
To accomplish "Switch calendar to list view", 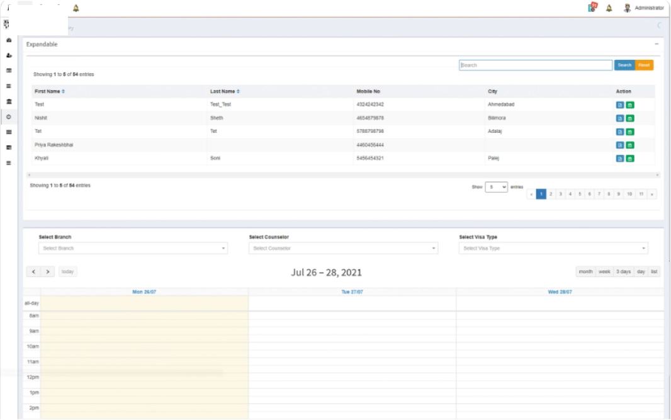I will pos(654,272).
